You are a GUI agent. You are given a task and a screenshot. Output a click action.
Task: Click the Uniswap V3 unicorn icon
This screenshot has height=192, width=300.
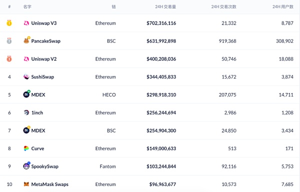tap(26, 23)
